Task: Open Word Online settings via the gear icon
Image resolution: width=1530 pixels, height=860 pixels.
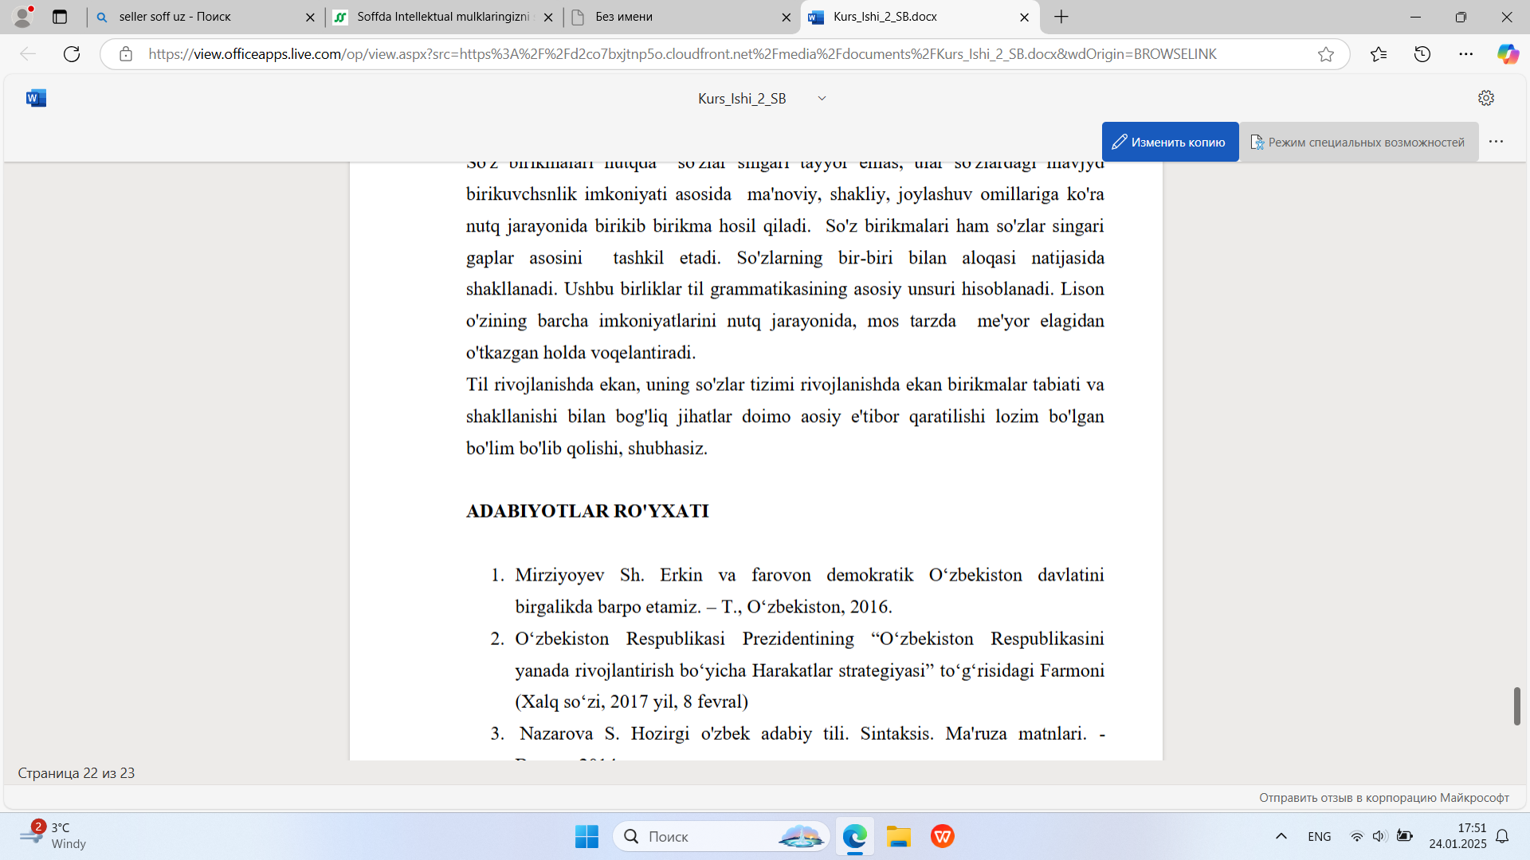Action: tap(1486, 98)
